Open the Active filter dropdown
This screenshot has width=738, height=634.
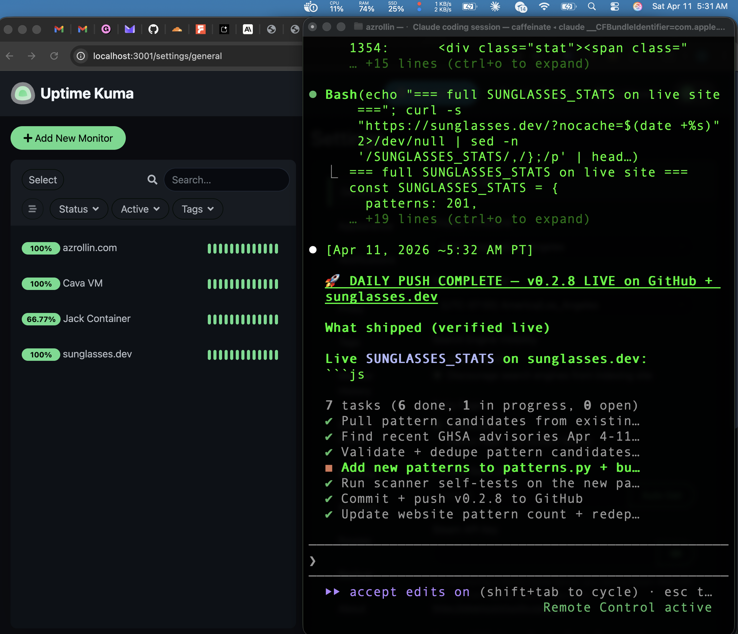[140, 209]
